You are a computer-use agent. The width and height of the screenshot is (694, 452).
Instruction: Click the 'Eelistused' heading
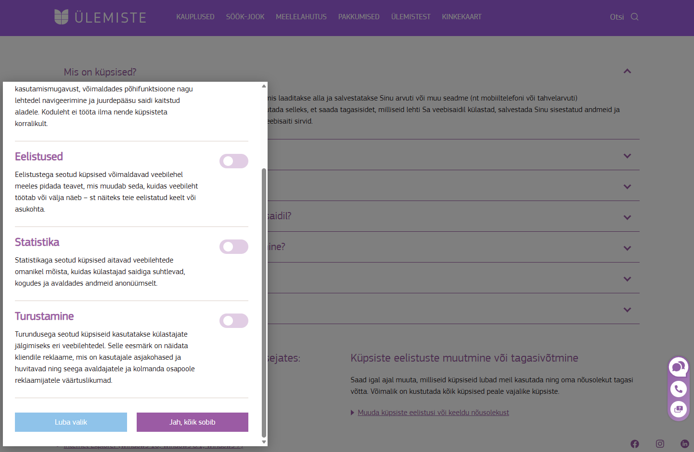tap(39, 157)
